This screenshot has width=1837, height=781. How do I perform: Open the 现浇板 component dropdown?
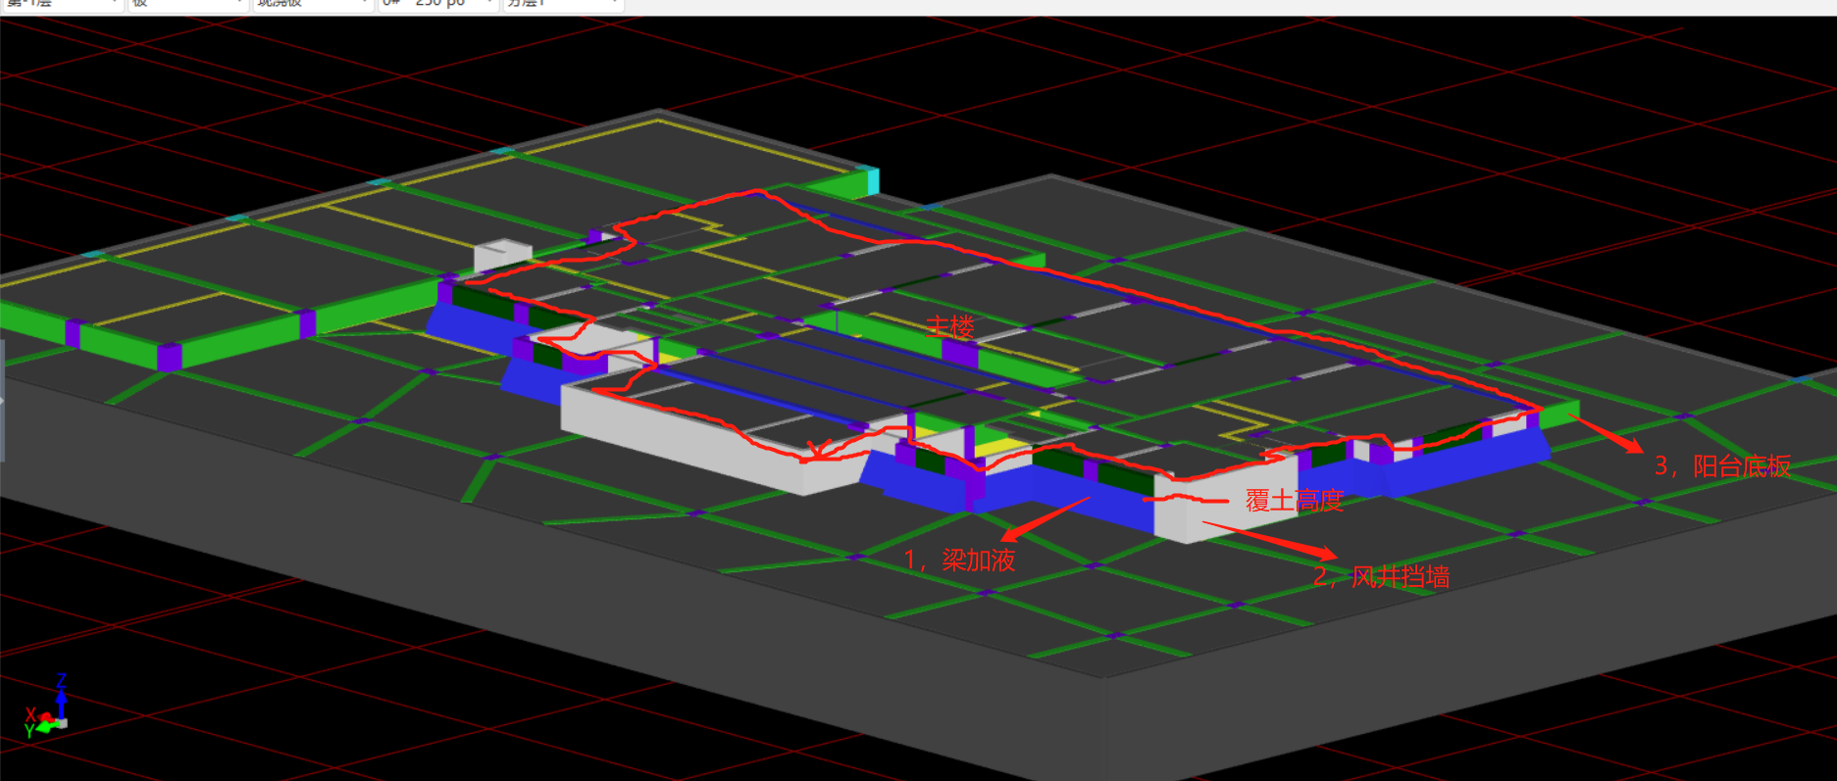313,5
